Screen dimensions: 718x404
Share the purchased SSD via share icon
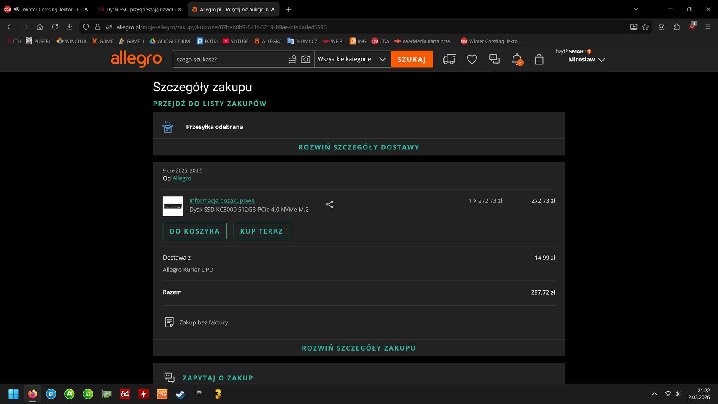point(330,205)
